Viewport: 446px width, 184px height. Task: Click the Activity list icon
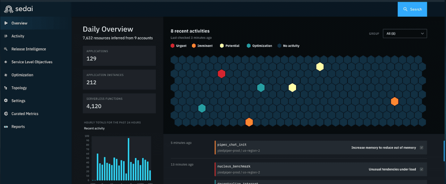[6, 36]
